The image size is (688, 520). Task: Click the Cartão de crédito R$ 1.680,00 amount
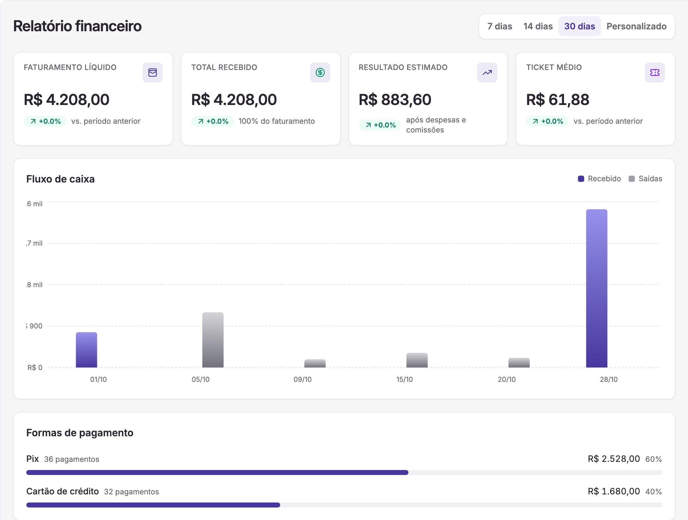point(614,491)
